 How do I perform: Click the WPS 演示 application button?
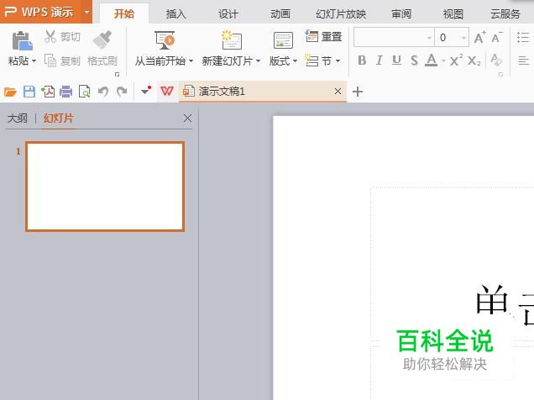click(39, 12)
